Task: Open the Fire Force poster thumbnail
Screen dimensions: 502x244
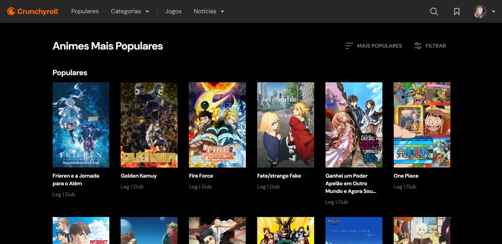Action: pyautogui.click(x=217, y=125)
